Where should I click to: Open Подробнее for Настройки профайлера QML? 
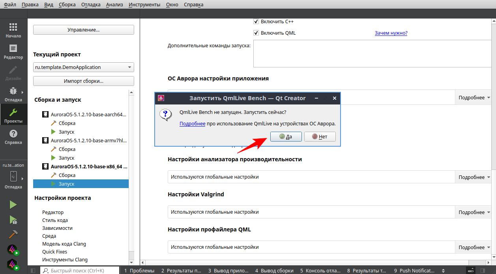tap(473, 247)
